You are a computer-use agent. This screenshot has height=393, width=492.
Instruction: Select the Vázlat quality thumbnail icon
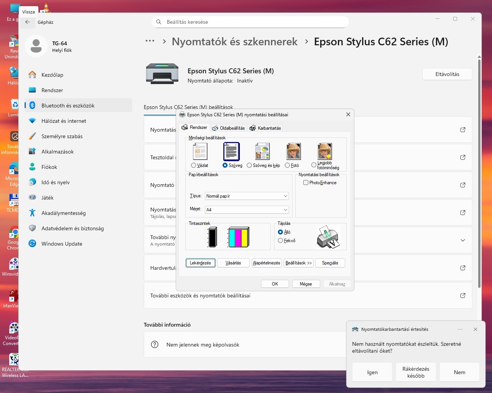pos(200,152)
